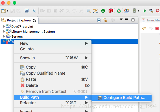Click the Save toolbar icon

pos(12,11)
